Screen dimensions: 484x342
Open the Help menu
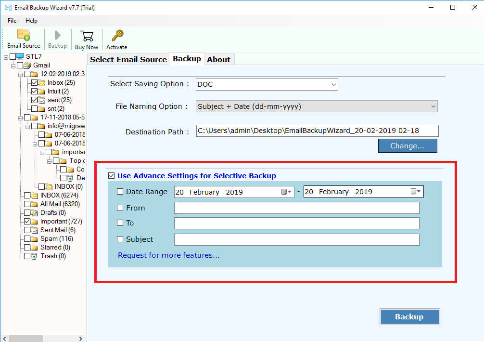point(31,21)
